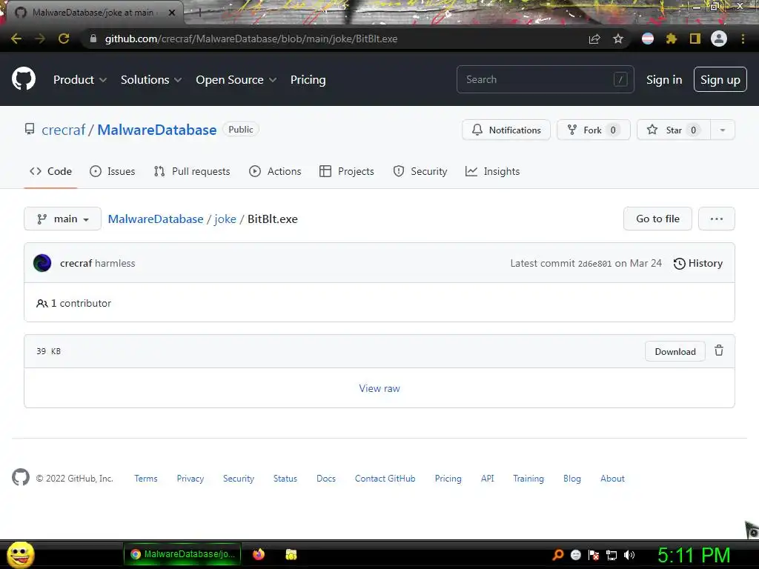759x569 pixels.
Task: Close the MalwareDatabase browser tab
Action: [x=172, y=13]
